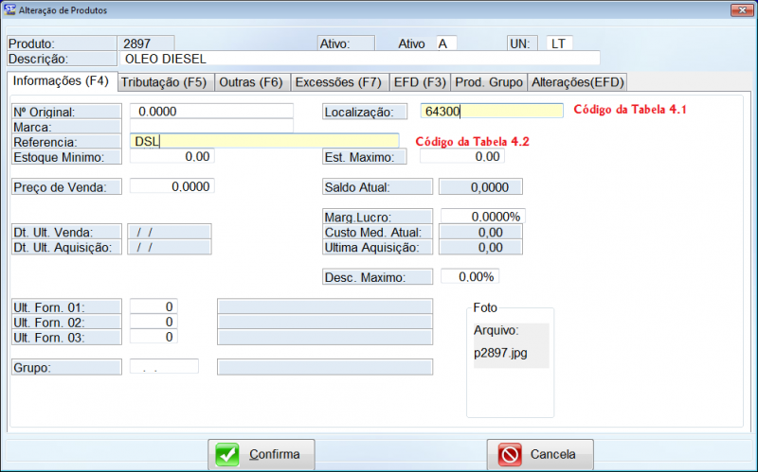Screen dimensions: 758x472
Task: Click the red cancel icon on Cancela
Action: click(510, 454)
